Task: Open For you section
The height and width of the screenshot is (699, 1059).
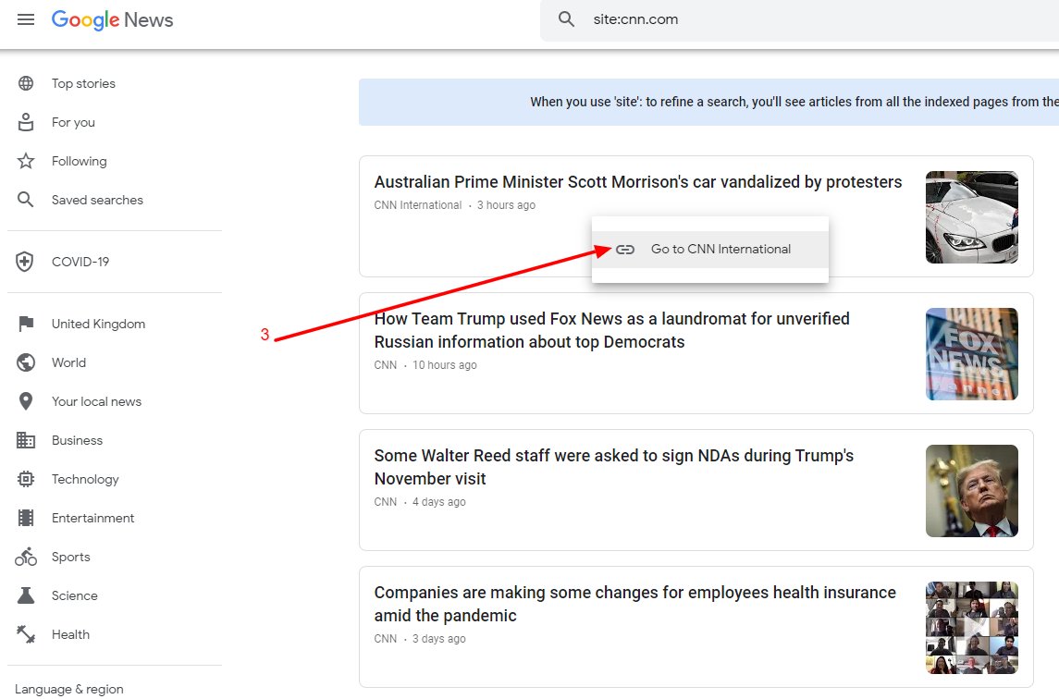Action: coord(74,122)
